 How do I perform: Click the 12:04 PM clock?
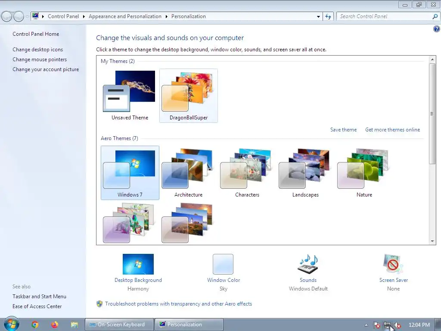pyautogui.click(x=419, y=325)
